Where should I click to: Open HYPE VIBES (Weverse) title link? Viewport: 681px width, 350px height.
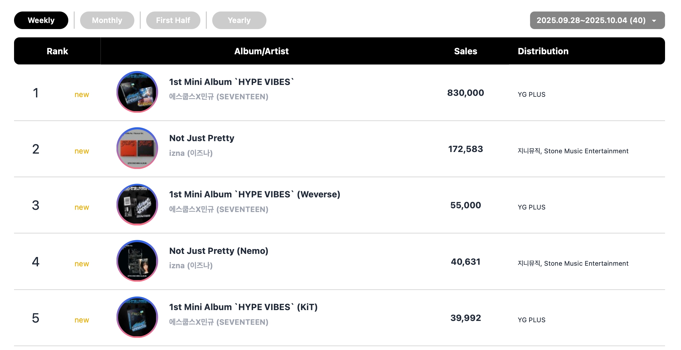(255, 194)
